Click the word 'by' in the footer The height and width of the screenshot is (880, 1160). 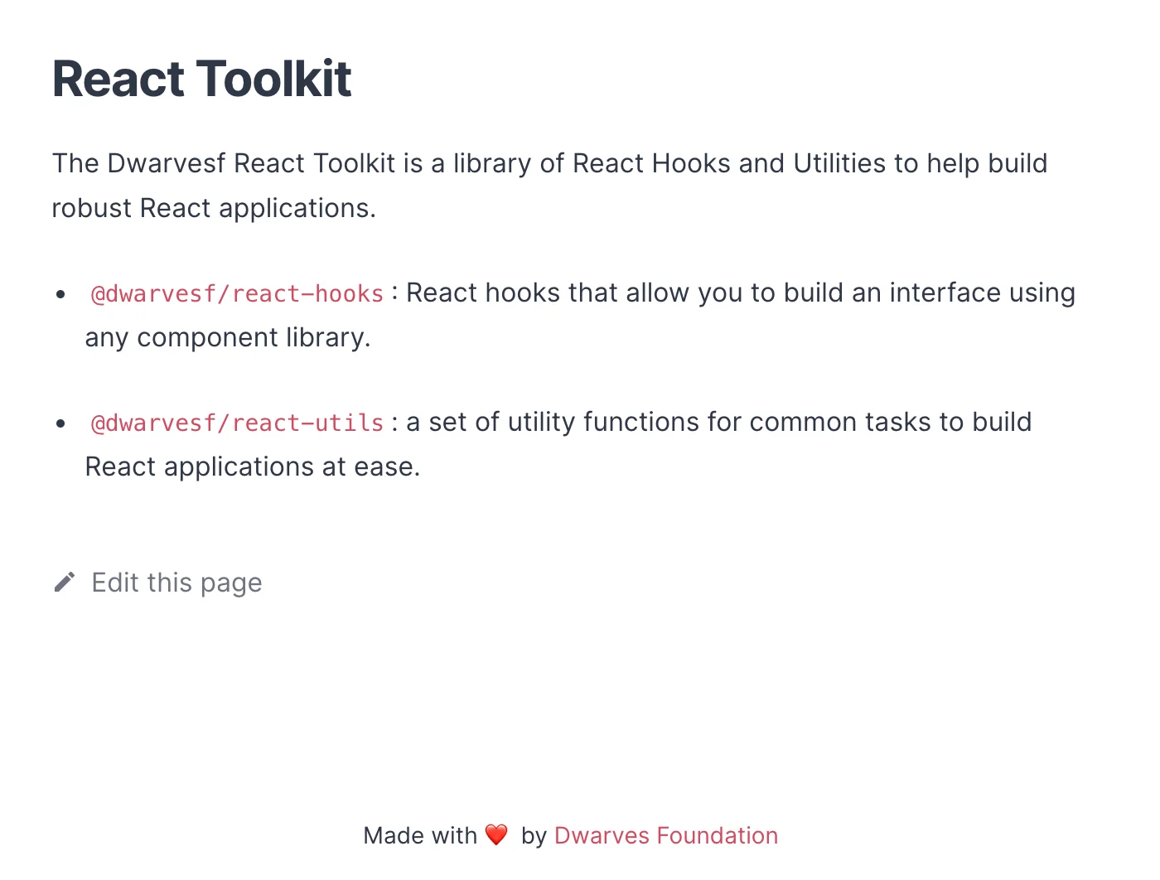[534, 836]
